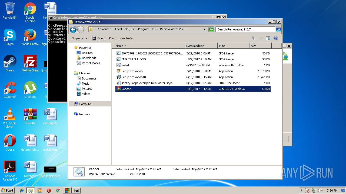Screen dimensions: 346x194
Task: Open the Opera desktop shortcut
Action: click(x=10, y=143)
